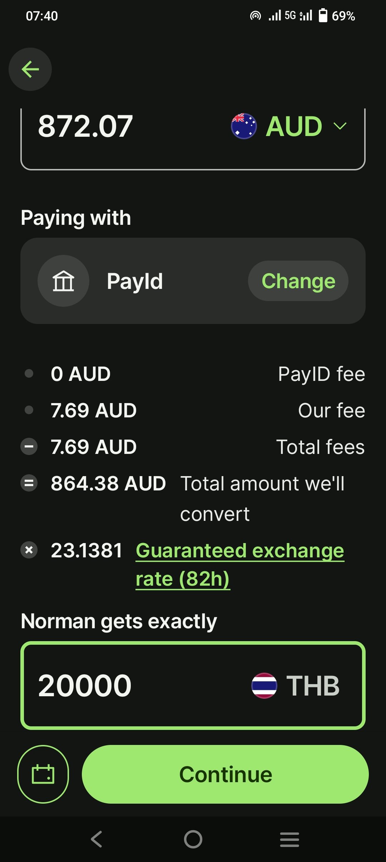386x862 pixels.
Task: Click the Australian flag icon
Action: (x=244, y=126)
